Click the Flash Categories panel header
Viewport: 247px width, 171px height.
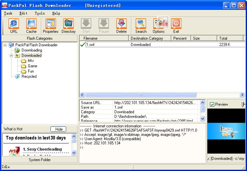pos(40,38)
